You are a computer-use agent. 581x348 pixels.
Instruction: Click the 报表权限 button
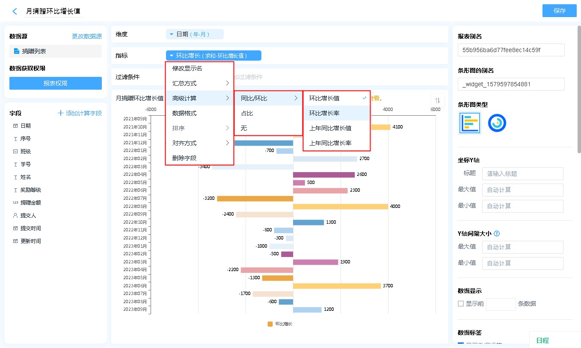point(56,83)
